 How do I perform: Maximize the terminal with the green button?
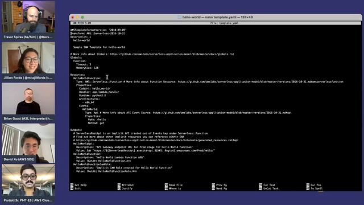[x=82, y=17]
